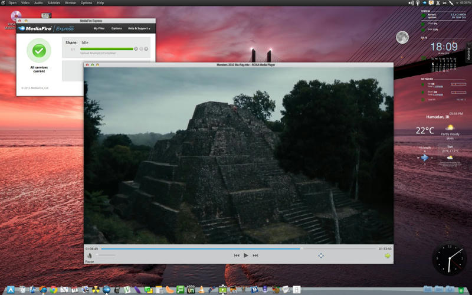Click the video seek progress bar
Image resolution: width=472 pixels, height=295 pixels.
(239, 249)
